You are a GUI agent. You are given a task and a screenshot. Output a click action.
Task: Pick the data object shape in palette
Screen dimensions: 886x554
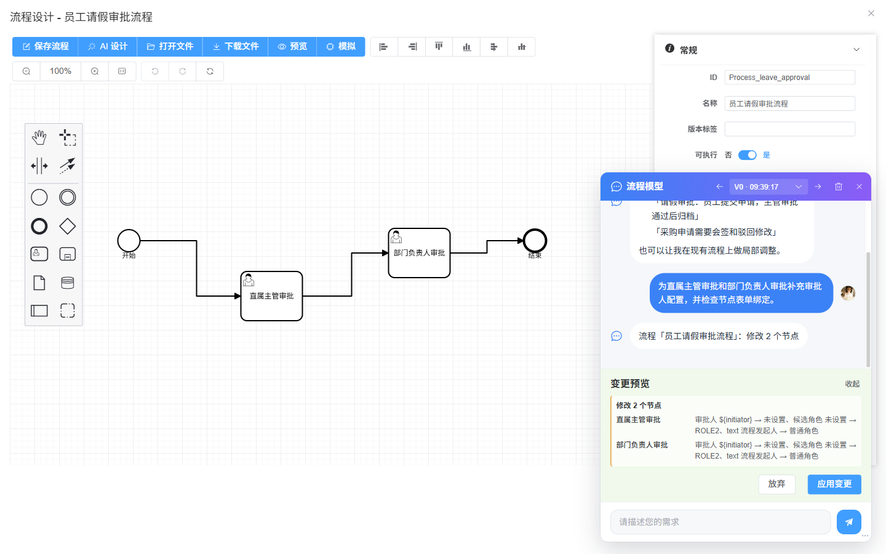(x=39, y=283)
